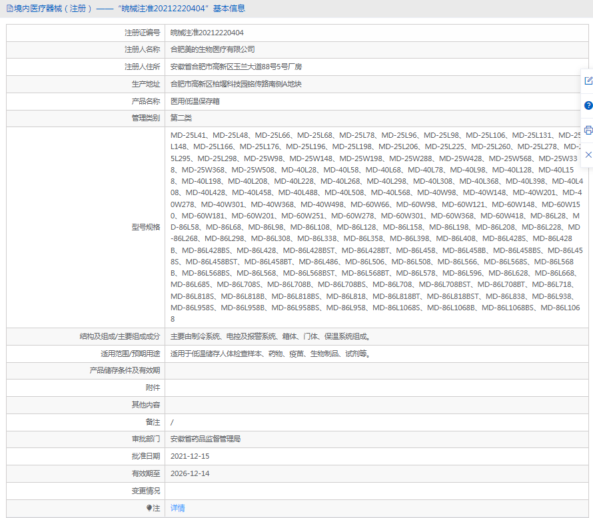This screenshot has width=593, height=518.
Task: Click the print icon on right edge
Action: [x=588, y=130]
